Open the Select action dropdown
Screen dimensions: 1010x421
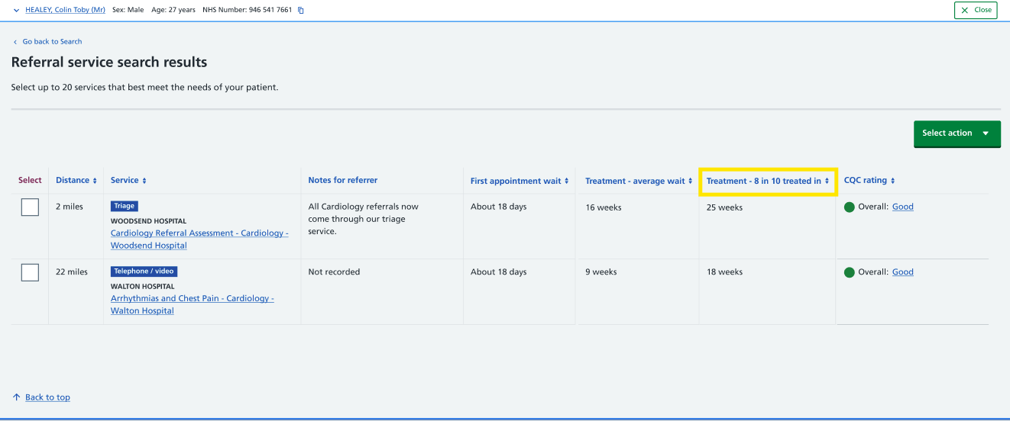click(957, 133)
